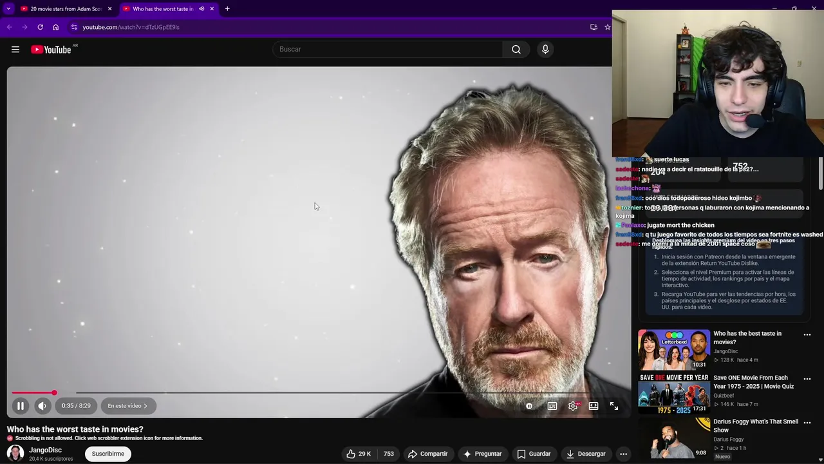Mute the video volume
This screenshot has width=824, height=464.
(x=42, y=406)
